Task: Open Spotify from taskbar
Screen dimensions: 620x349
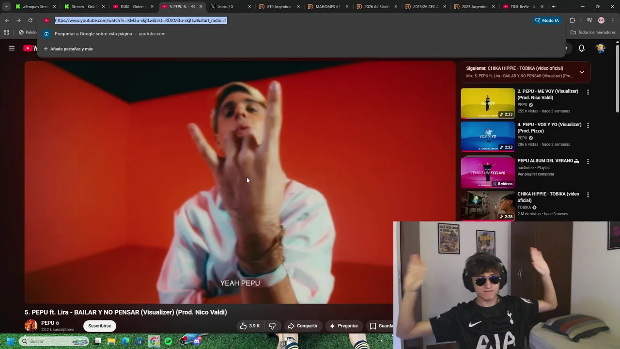Action: tap(168, 341)
